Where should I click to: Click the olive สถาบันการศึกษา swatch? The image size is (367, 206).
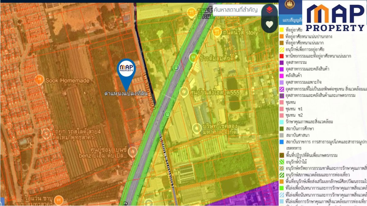281,128
